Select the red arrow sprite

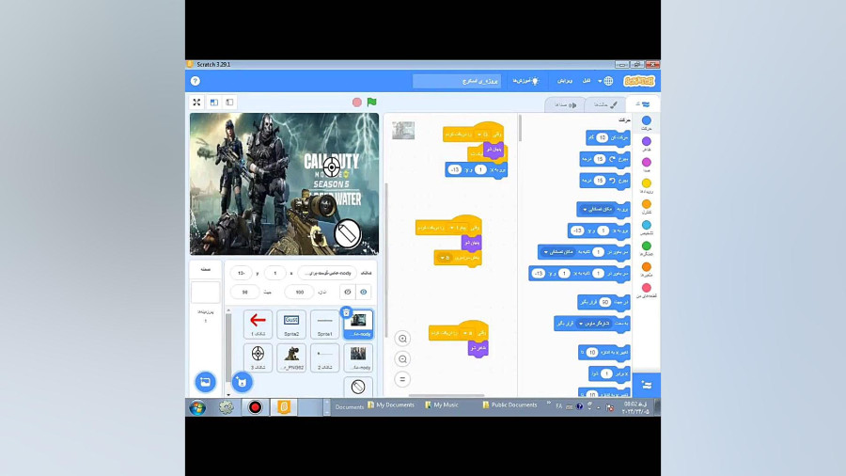(258, 324)
